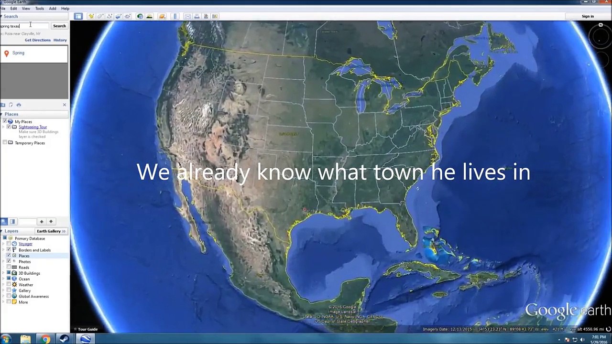Disable Borders and Labels layer checkbox
Viewport: 612px width, 344px height.
click(8, 250)
